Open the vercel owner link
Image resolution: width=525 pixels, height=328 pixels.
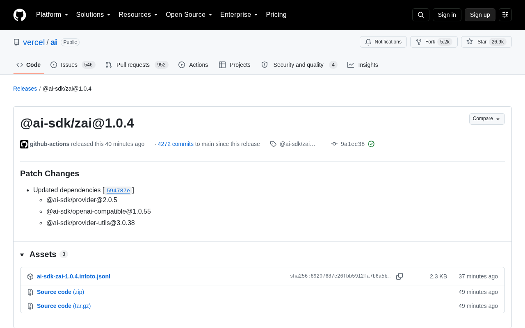click(x=34, y=42)
